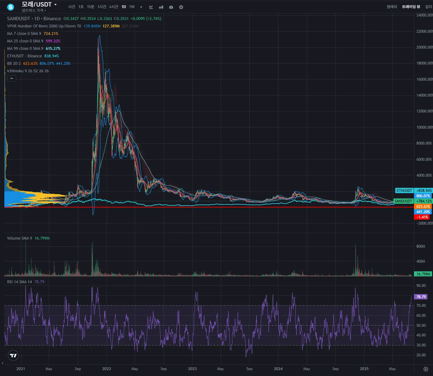The width and height of the screenshot is (433, 376).
Task: Click the small left arrow at bottom-left corner
Action: (x=2, y=363)
